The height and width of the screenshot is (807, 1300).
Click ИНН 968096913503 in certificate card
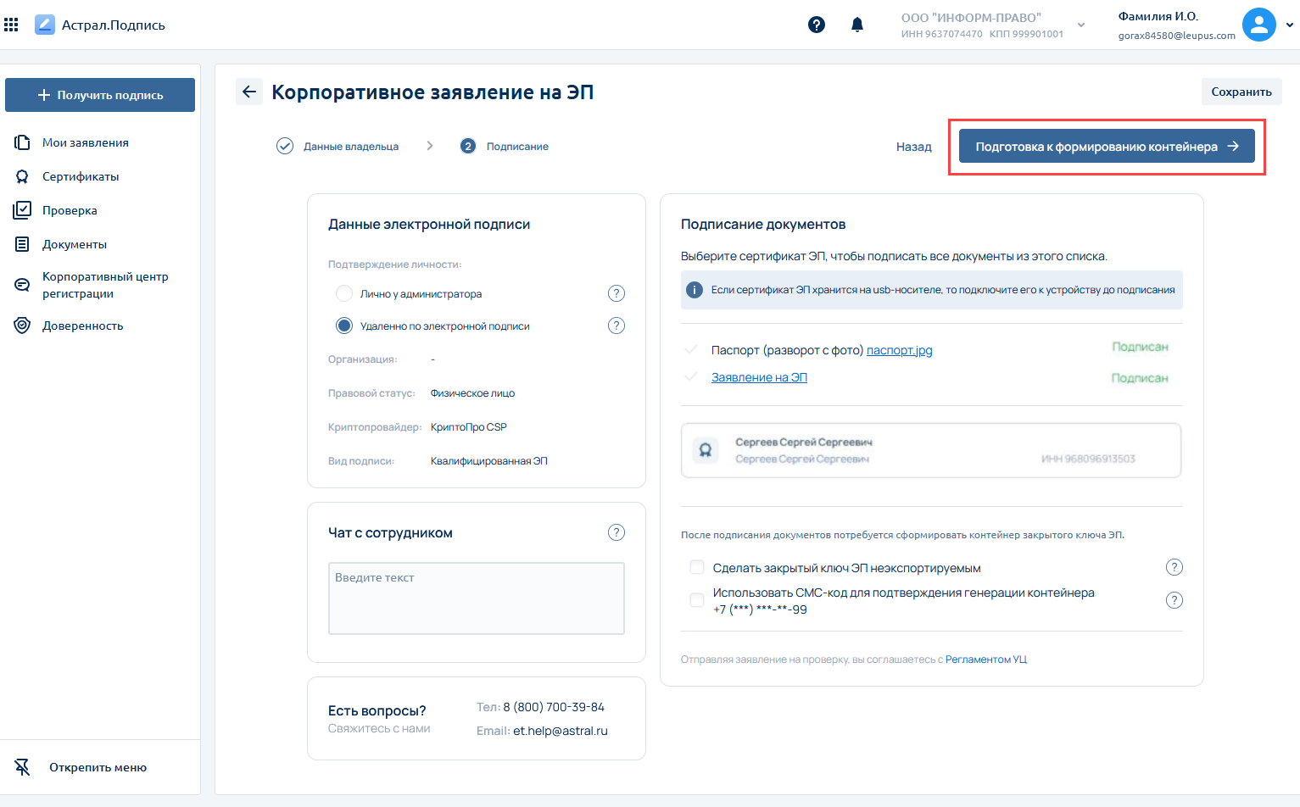point(1088,459)
